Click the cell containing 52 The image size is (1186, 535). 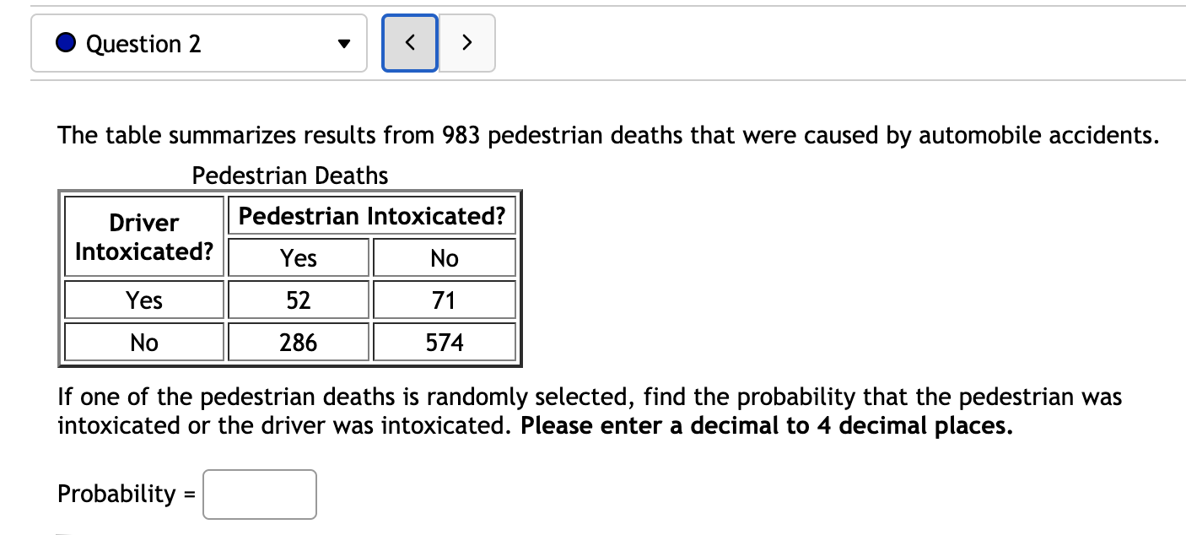click(x=298, y=300)
